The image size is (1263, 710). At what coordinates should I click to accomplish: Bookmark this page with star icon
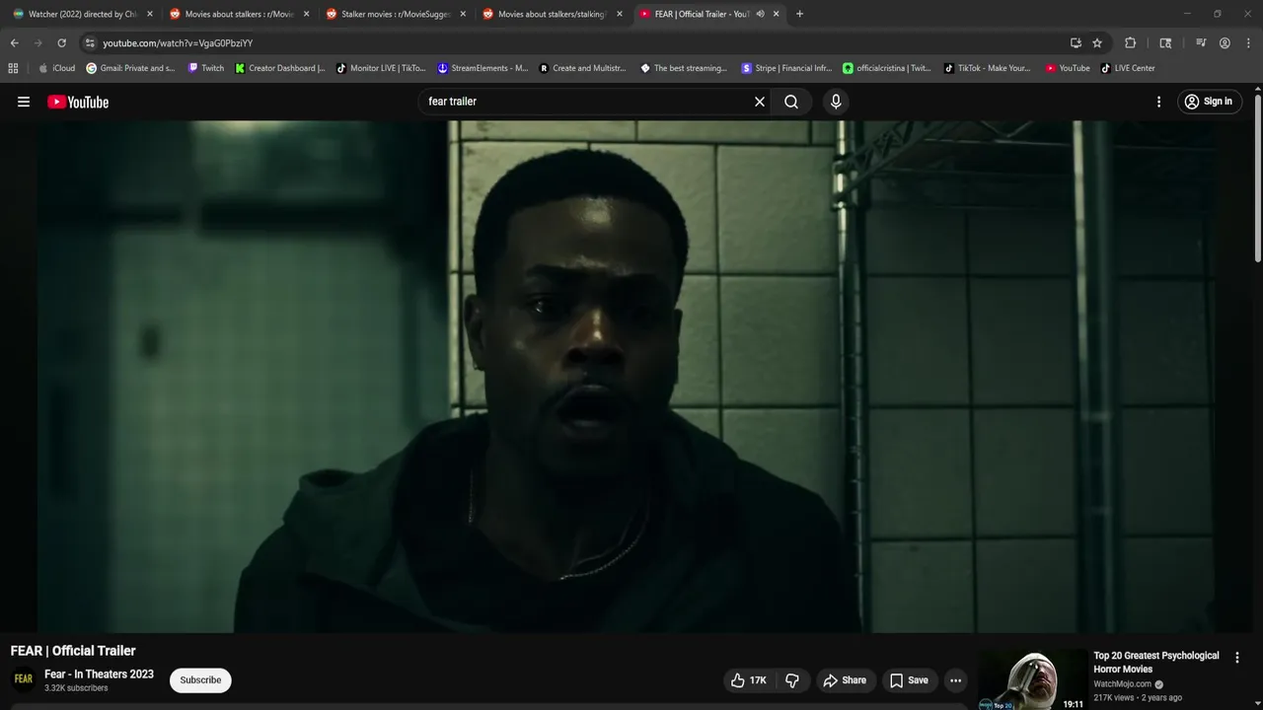pos(1097,43)
